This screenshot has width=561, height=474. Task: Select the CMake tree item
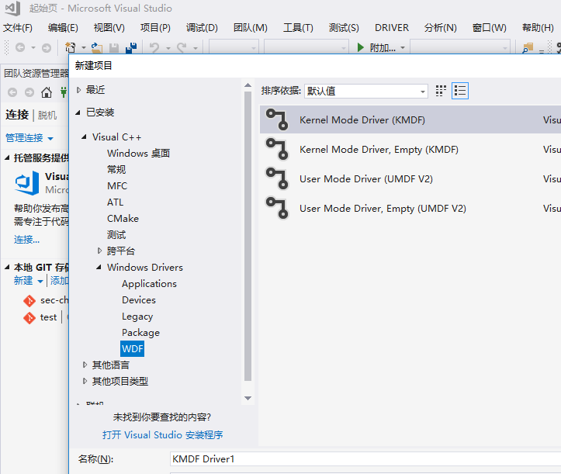(123, 219)
